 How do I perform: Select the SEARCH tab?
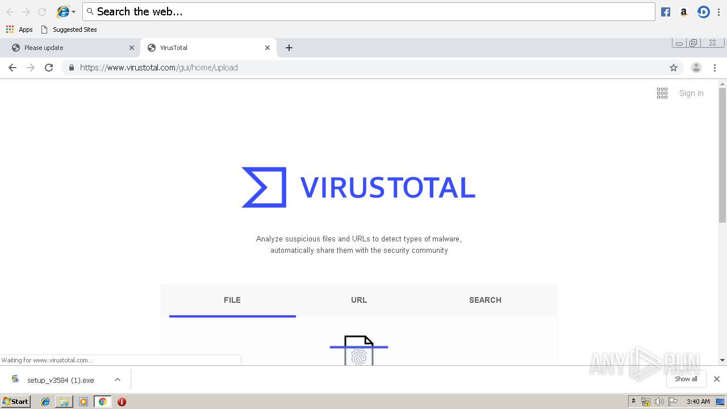485,300
